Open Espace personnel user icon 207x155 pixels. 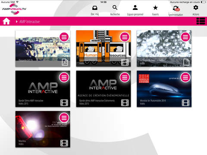click(135, 8)
